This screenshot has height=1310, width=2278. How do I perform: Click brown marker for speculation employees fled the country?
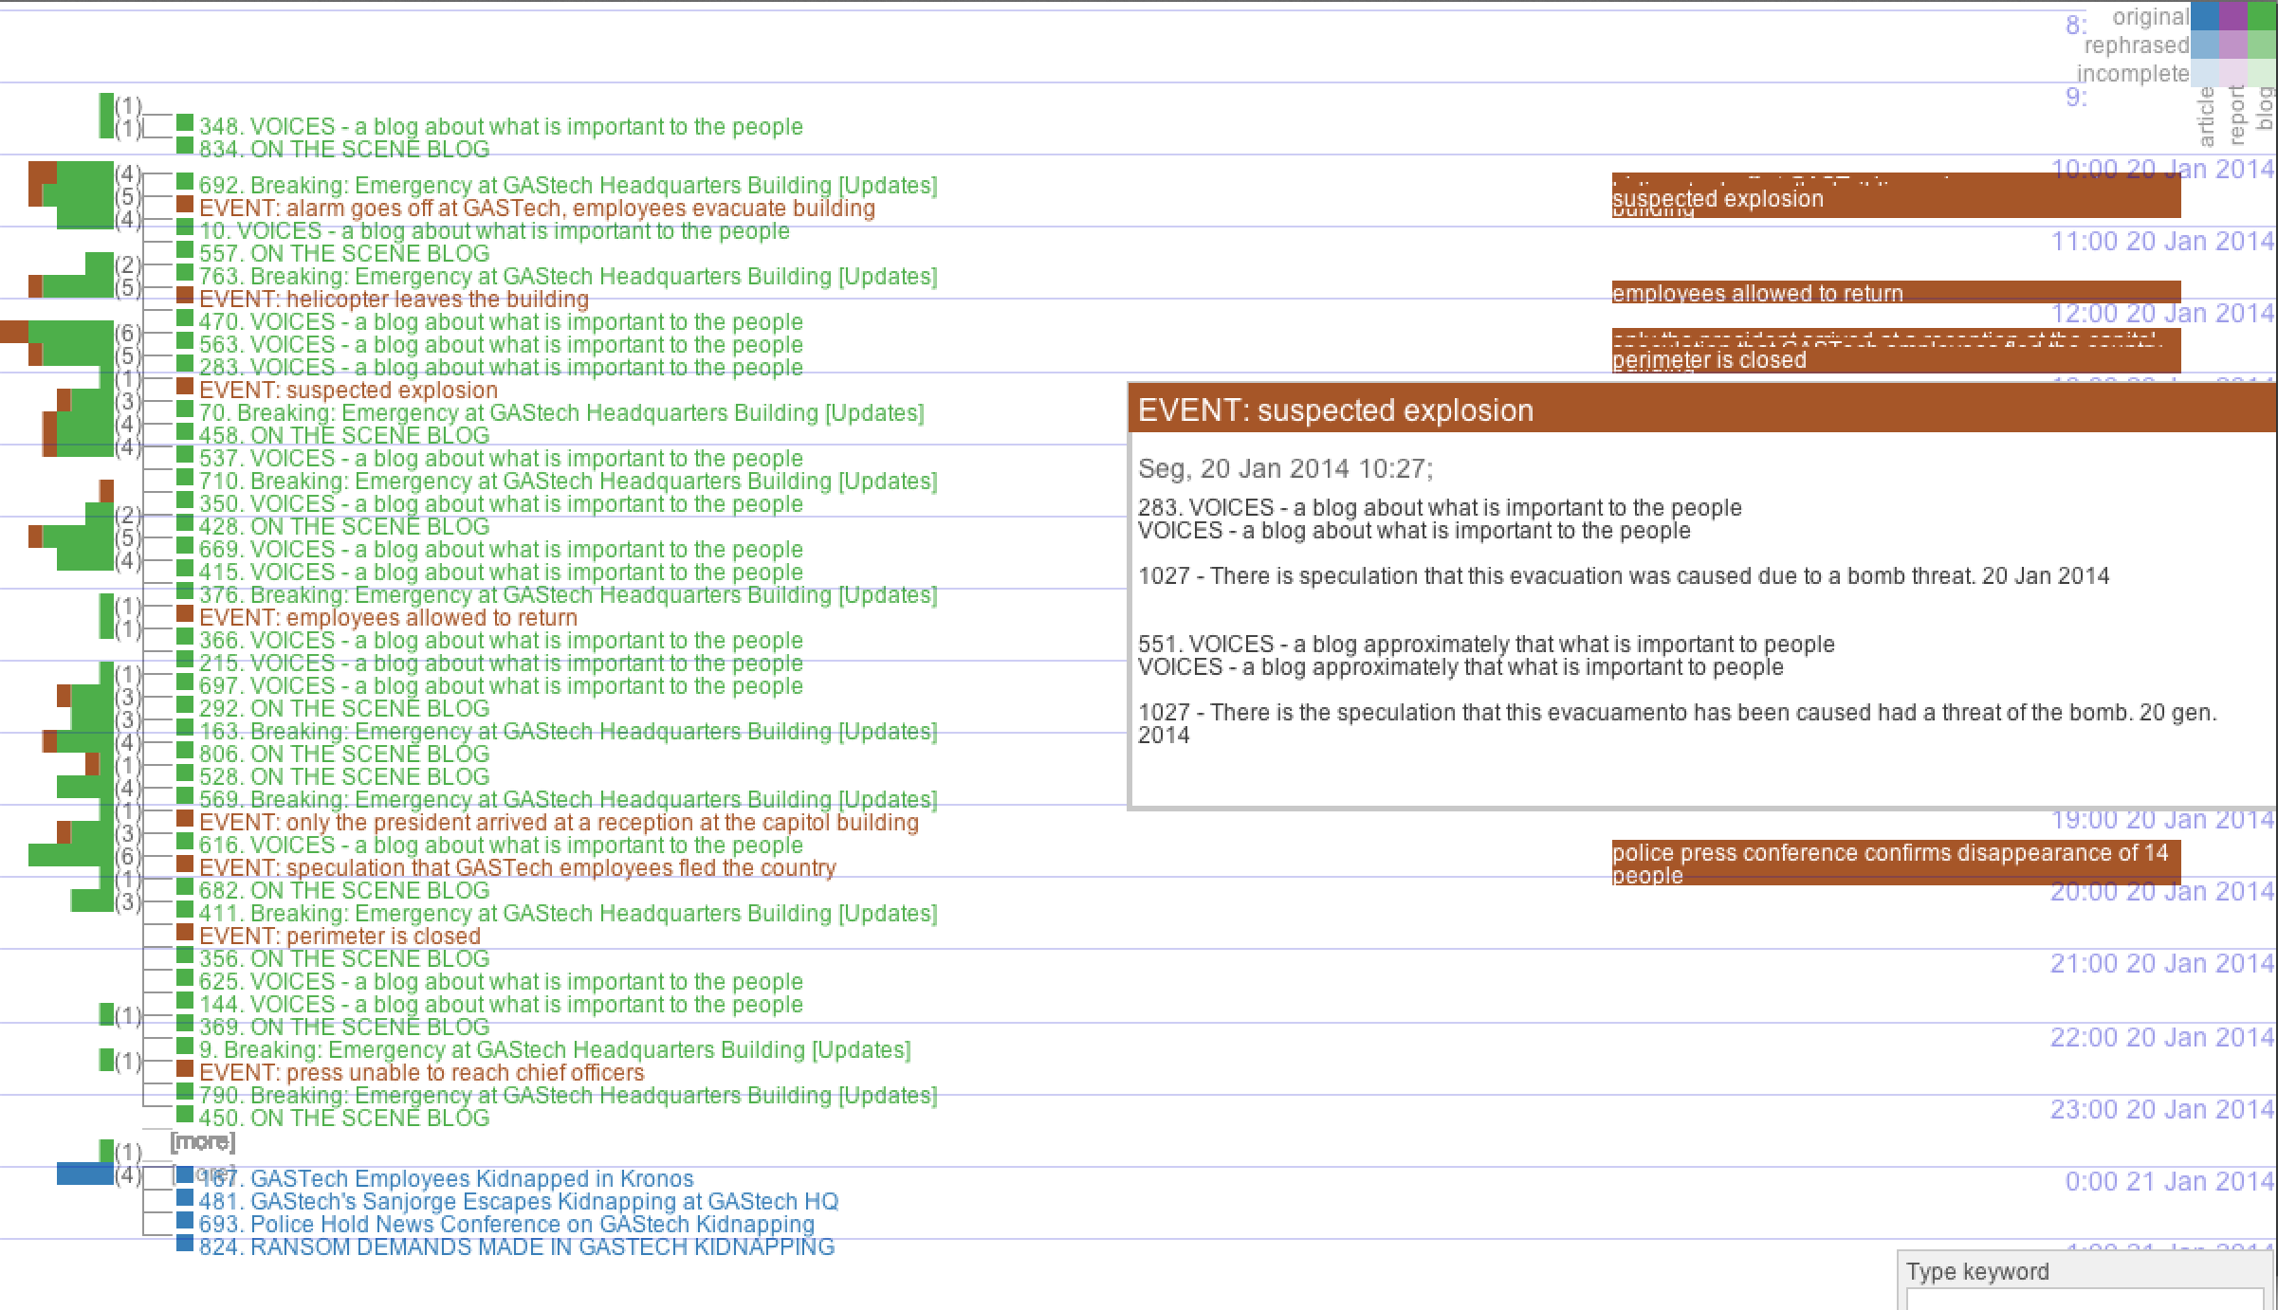click(185, 864)
